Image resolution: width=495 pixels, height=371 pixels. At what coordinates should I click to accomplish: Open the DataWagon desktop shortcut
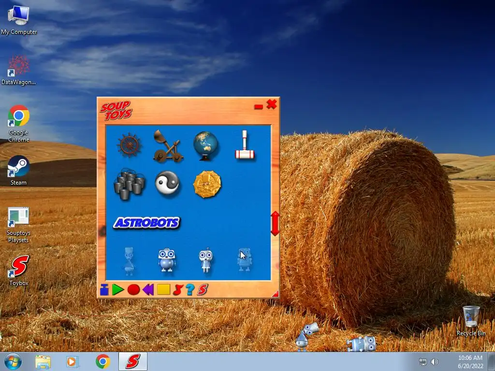click(18, 70)
